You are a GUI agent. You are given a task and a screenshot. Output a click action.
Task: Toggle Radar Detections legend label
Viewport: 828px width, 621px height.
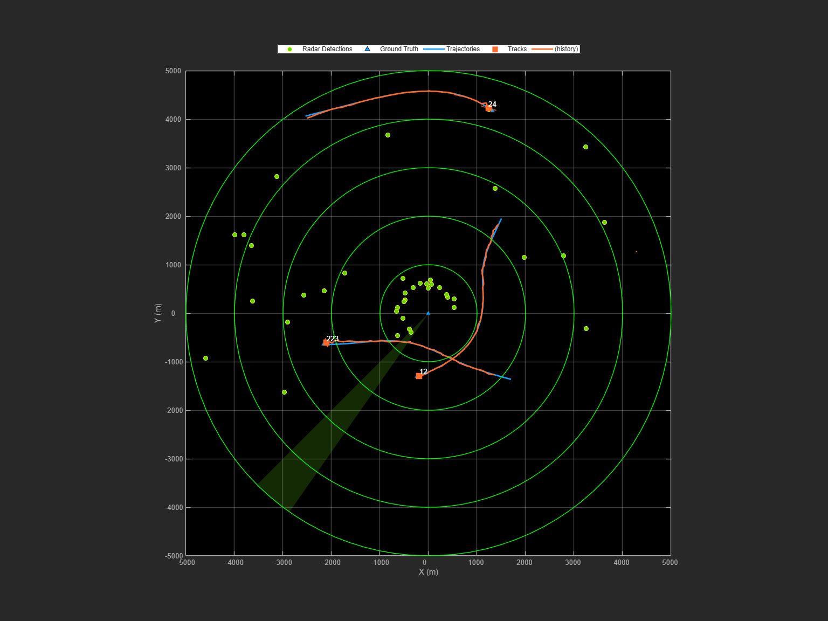pos(327,49)
